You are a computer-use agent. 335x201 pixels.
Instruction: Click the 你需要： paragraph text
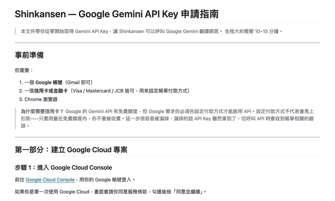pos(24,70)
